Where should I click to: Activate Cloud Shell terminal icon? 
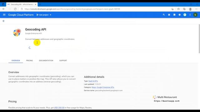(x=174, y=15)
